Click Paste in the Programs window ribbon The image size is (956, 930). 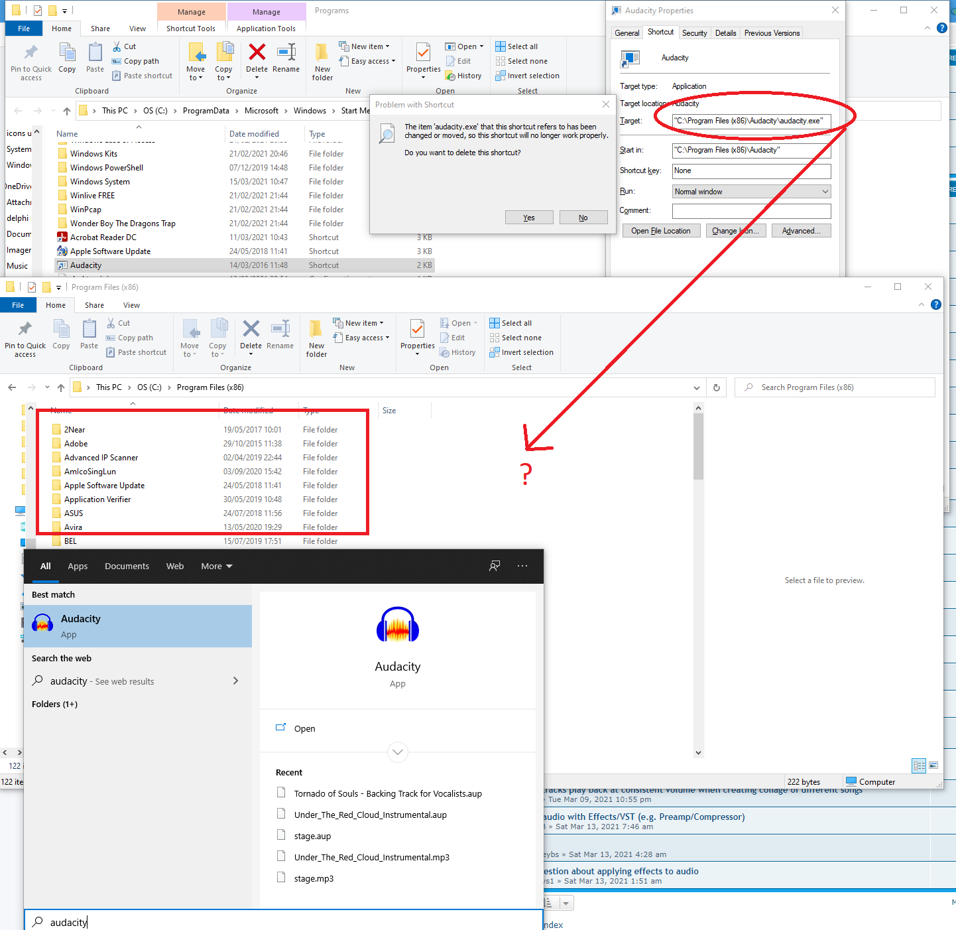[95, 58]
